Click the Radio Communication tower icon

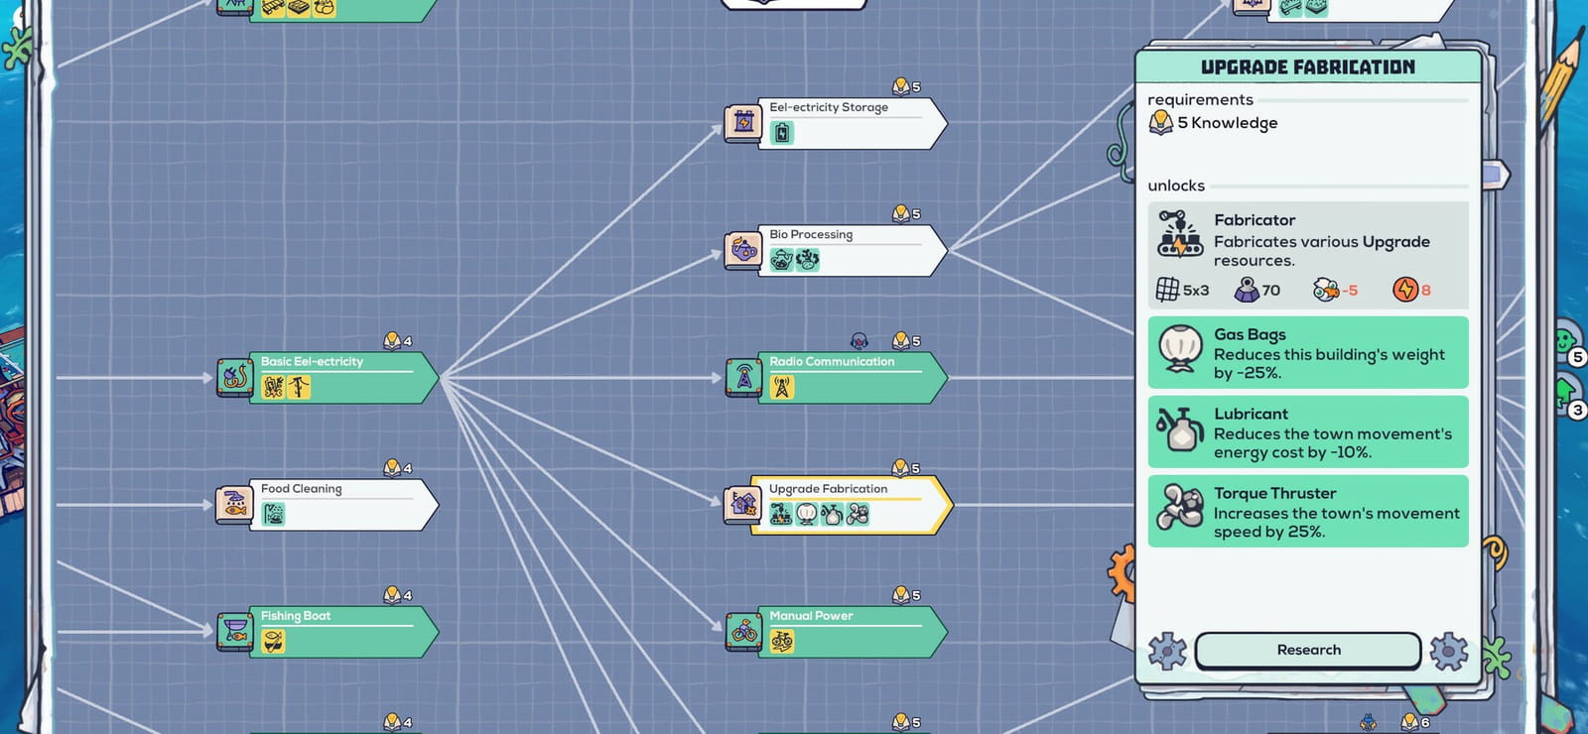click(742, 377)
